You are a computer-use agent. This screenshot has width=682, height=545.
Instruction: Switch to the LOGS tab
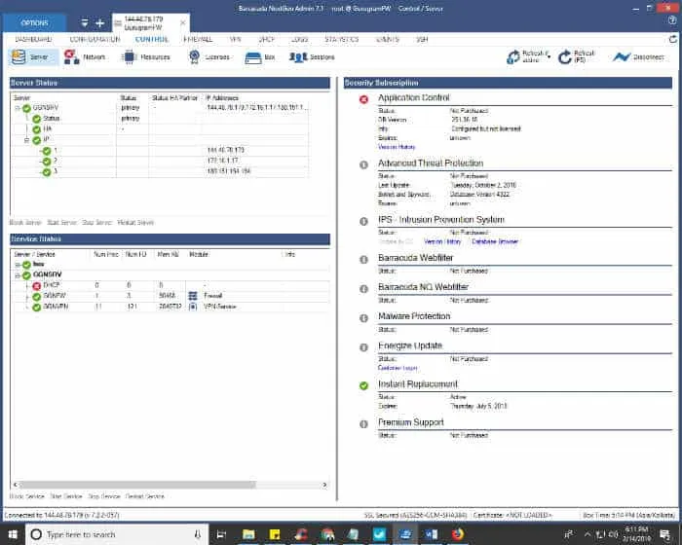299,39
